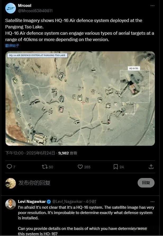Share the post via the share icon
Viewport: 163px width, 236px height.
[x=151, y=166]
